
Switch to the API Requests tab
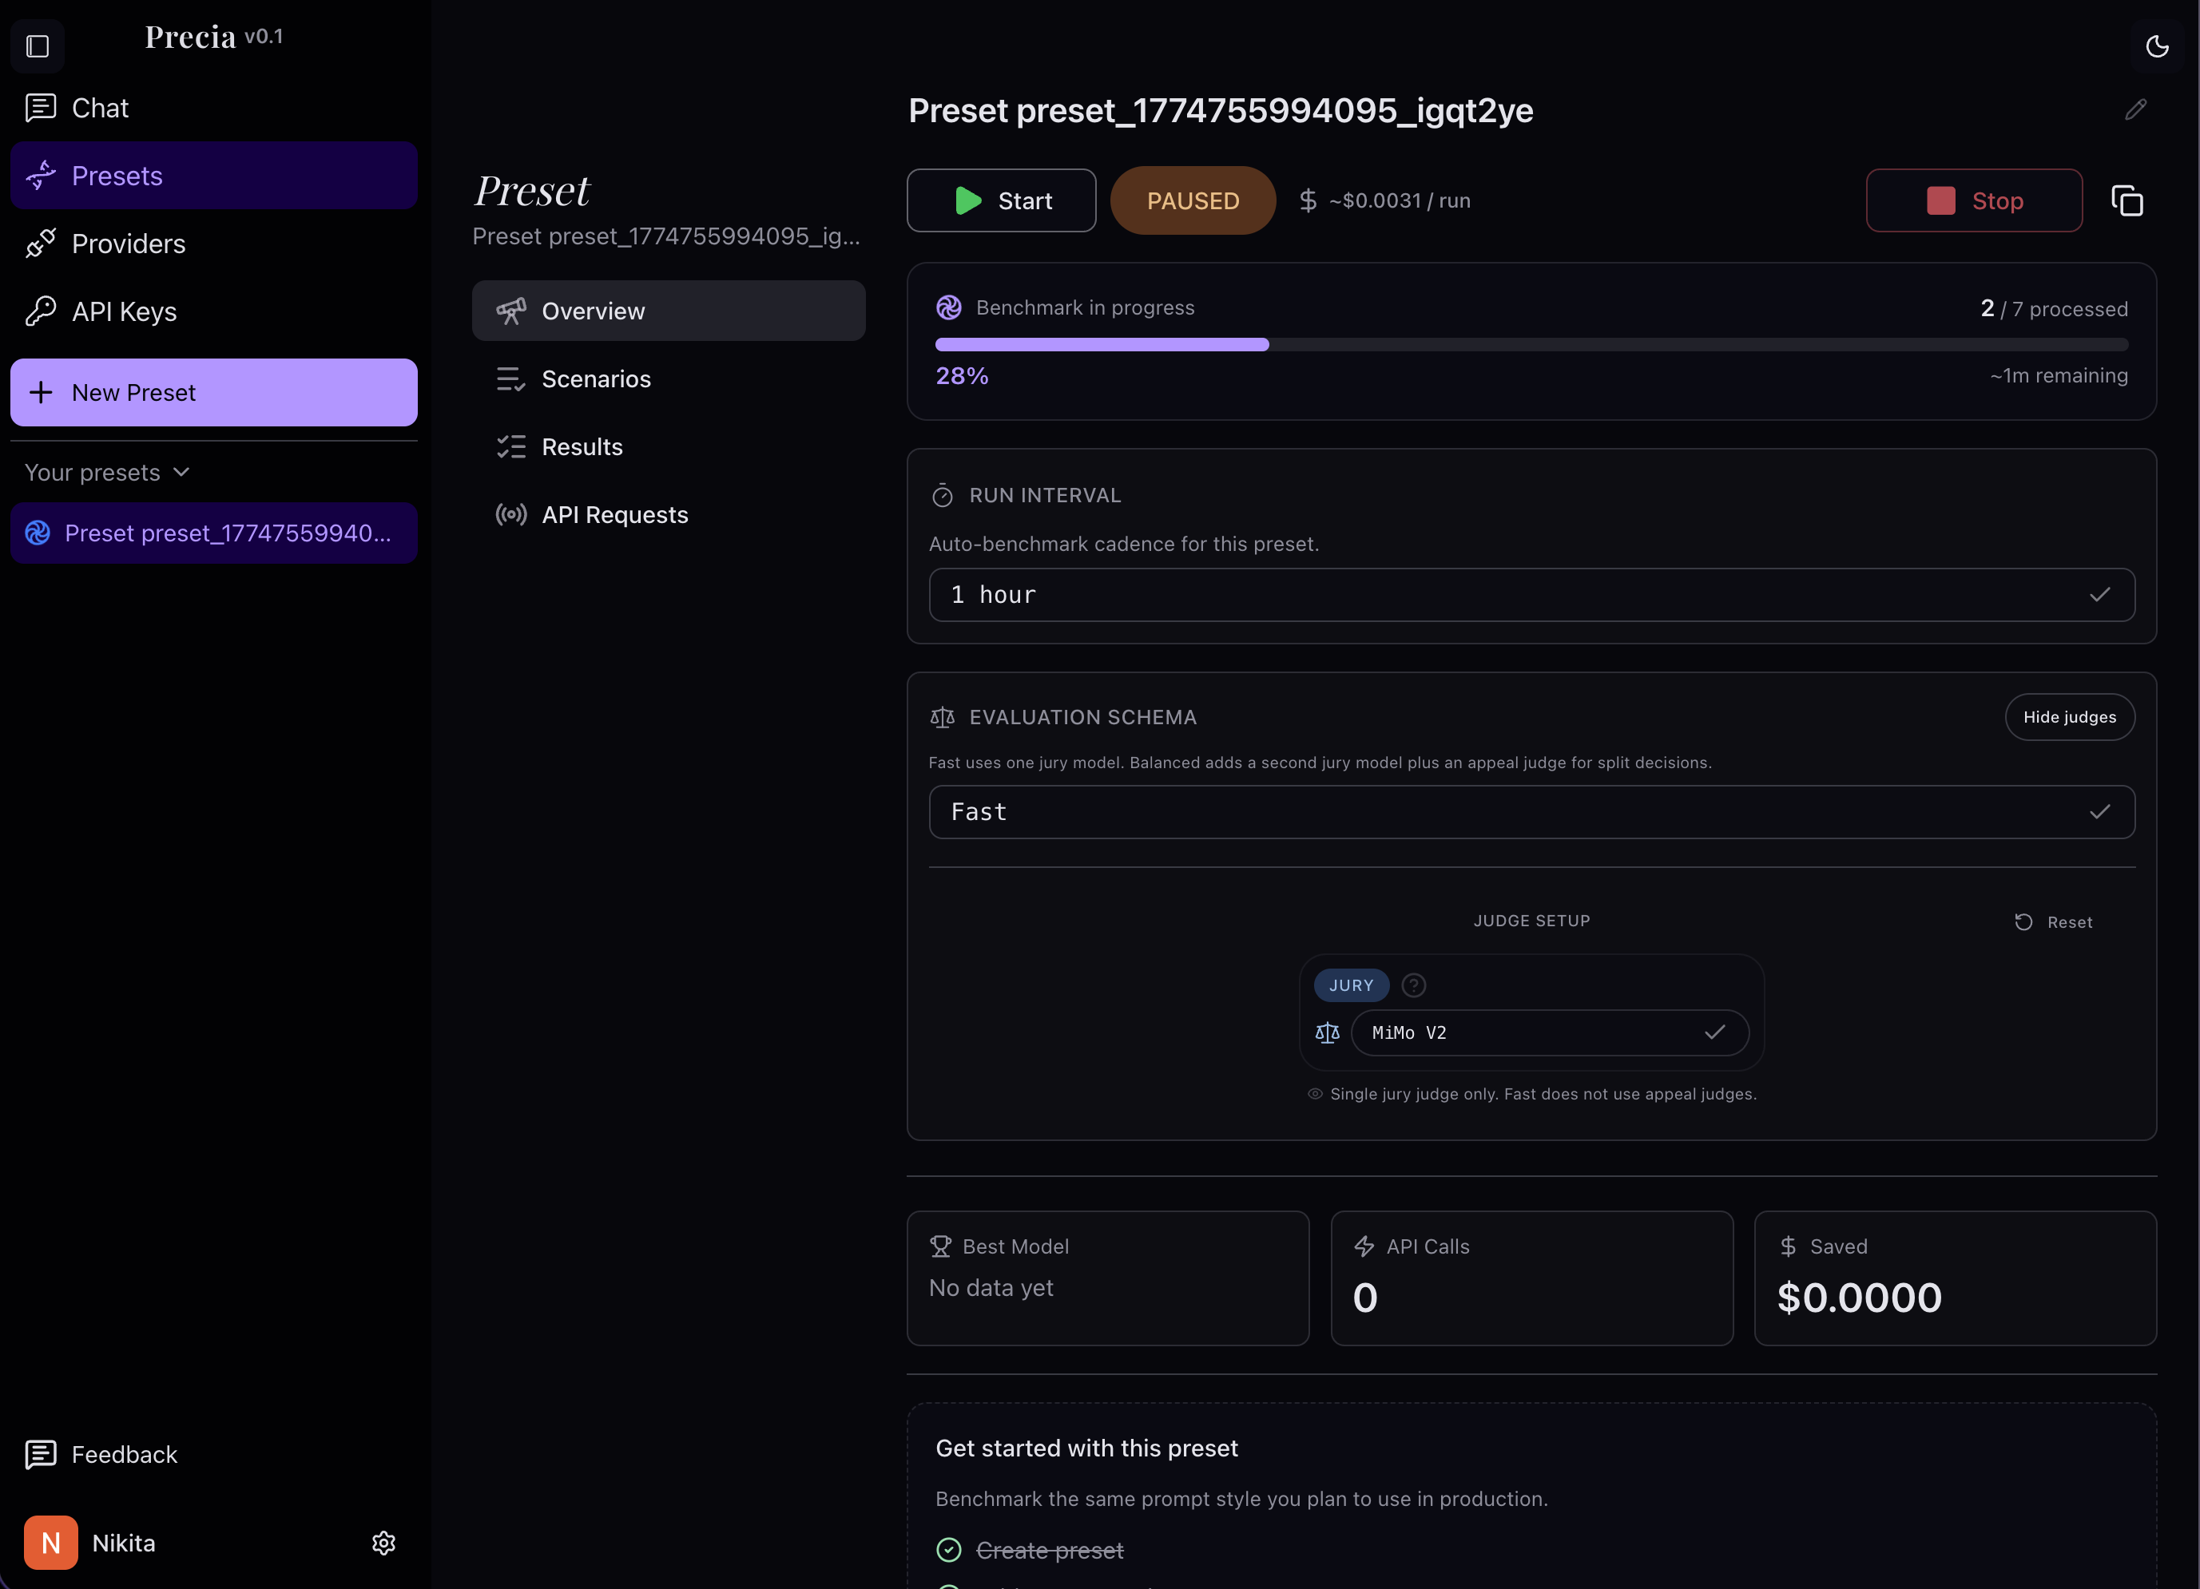point(614,515)
